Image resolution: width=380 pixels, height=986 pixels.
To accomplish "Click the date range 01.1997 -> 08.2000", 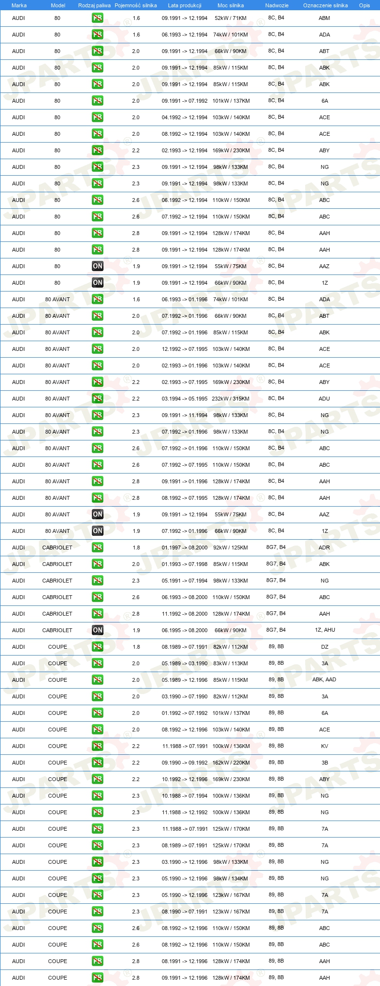I will (x=185, y=548).
